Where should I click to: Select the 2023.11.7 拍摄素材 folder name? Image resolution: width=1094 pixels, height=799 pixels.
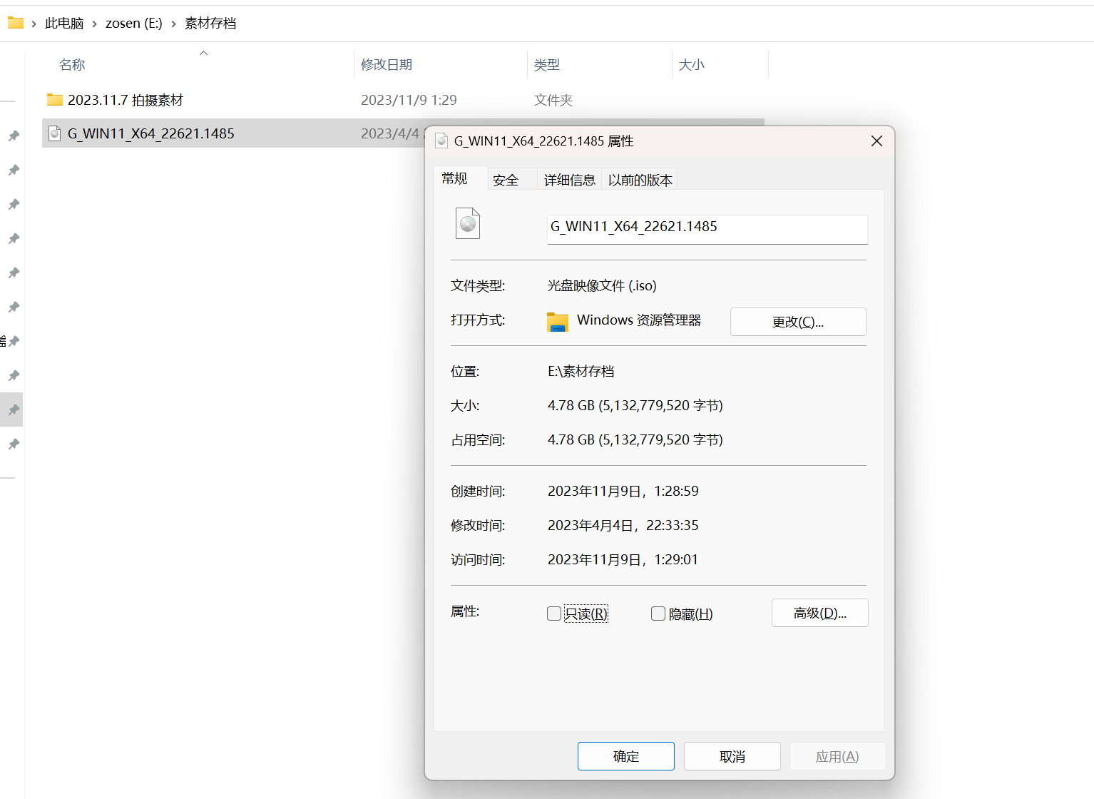pos(126,100)
